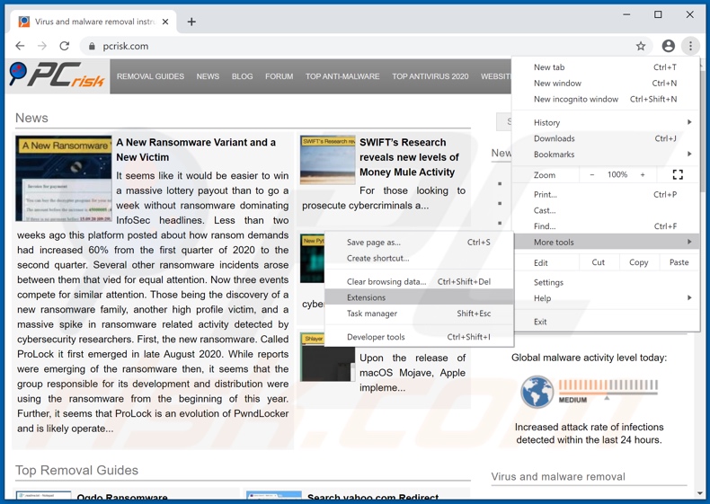Open TOP ANTI-MALWARE nav link
This screenshot has width=710, height=504.
pos(342,76)
